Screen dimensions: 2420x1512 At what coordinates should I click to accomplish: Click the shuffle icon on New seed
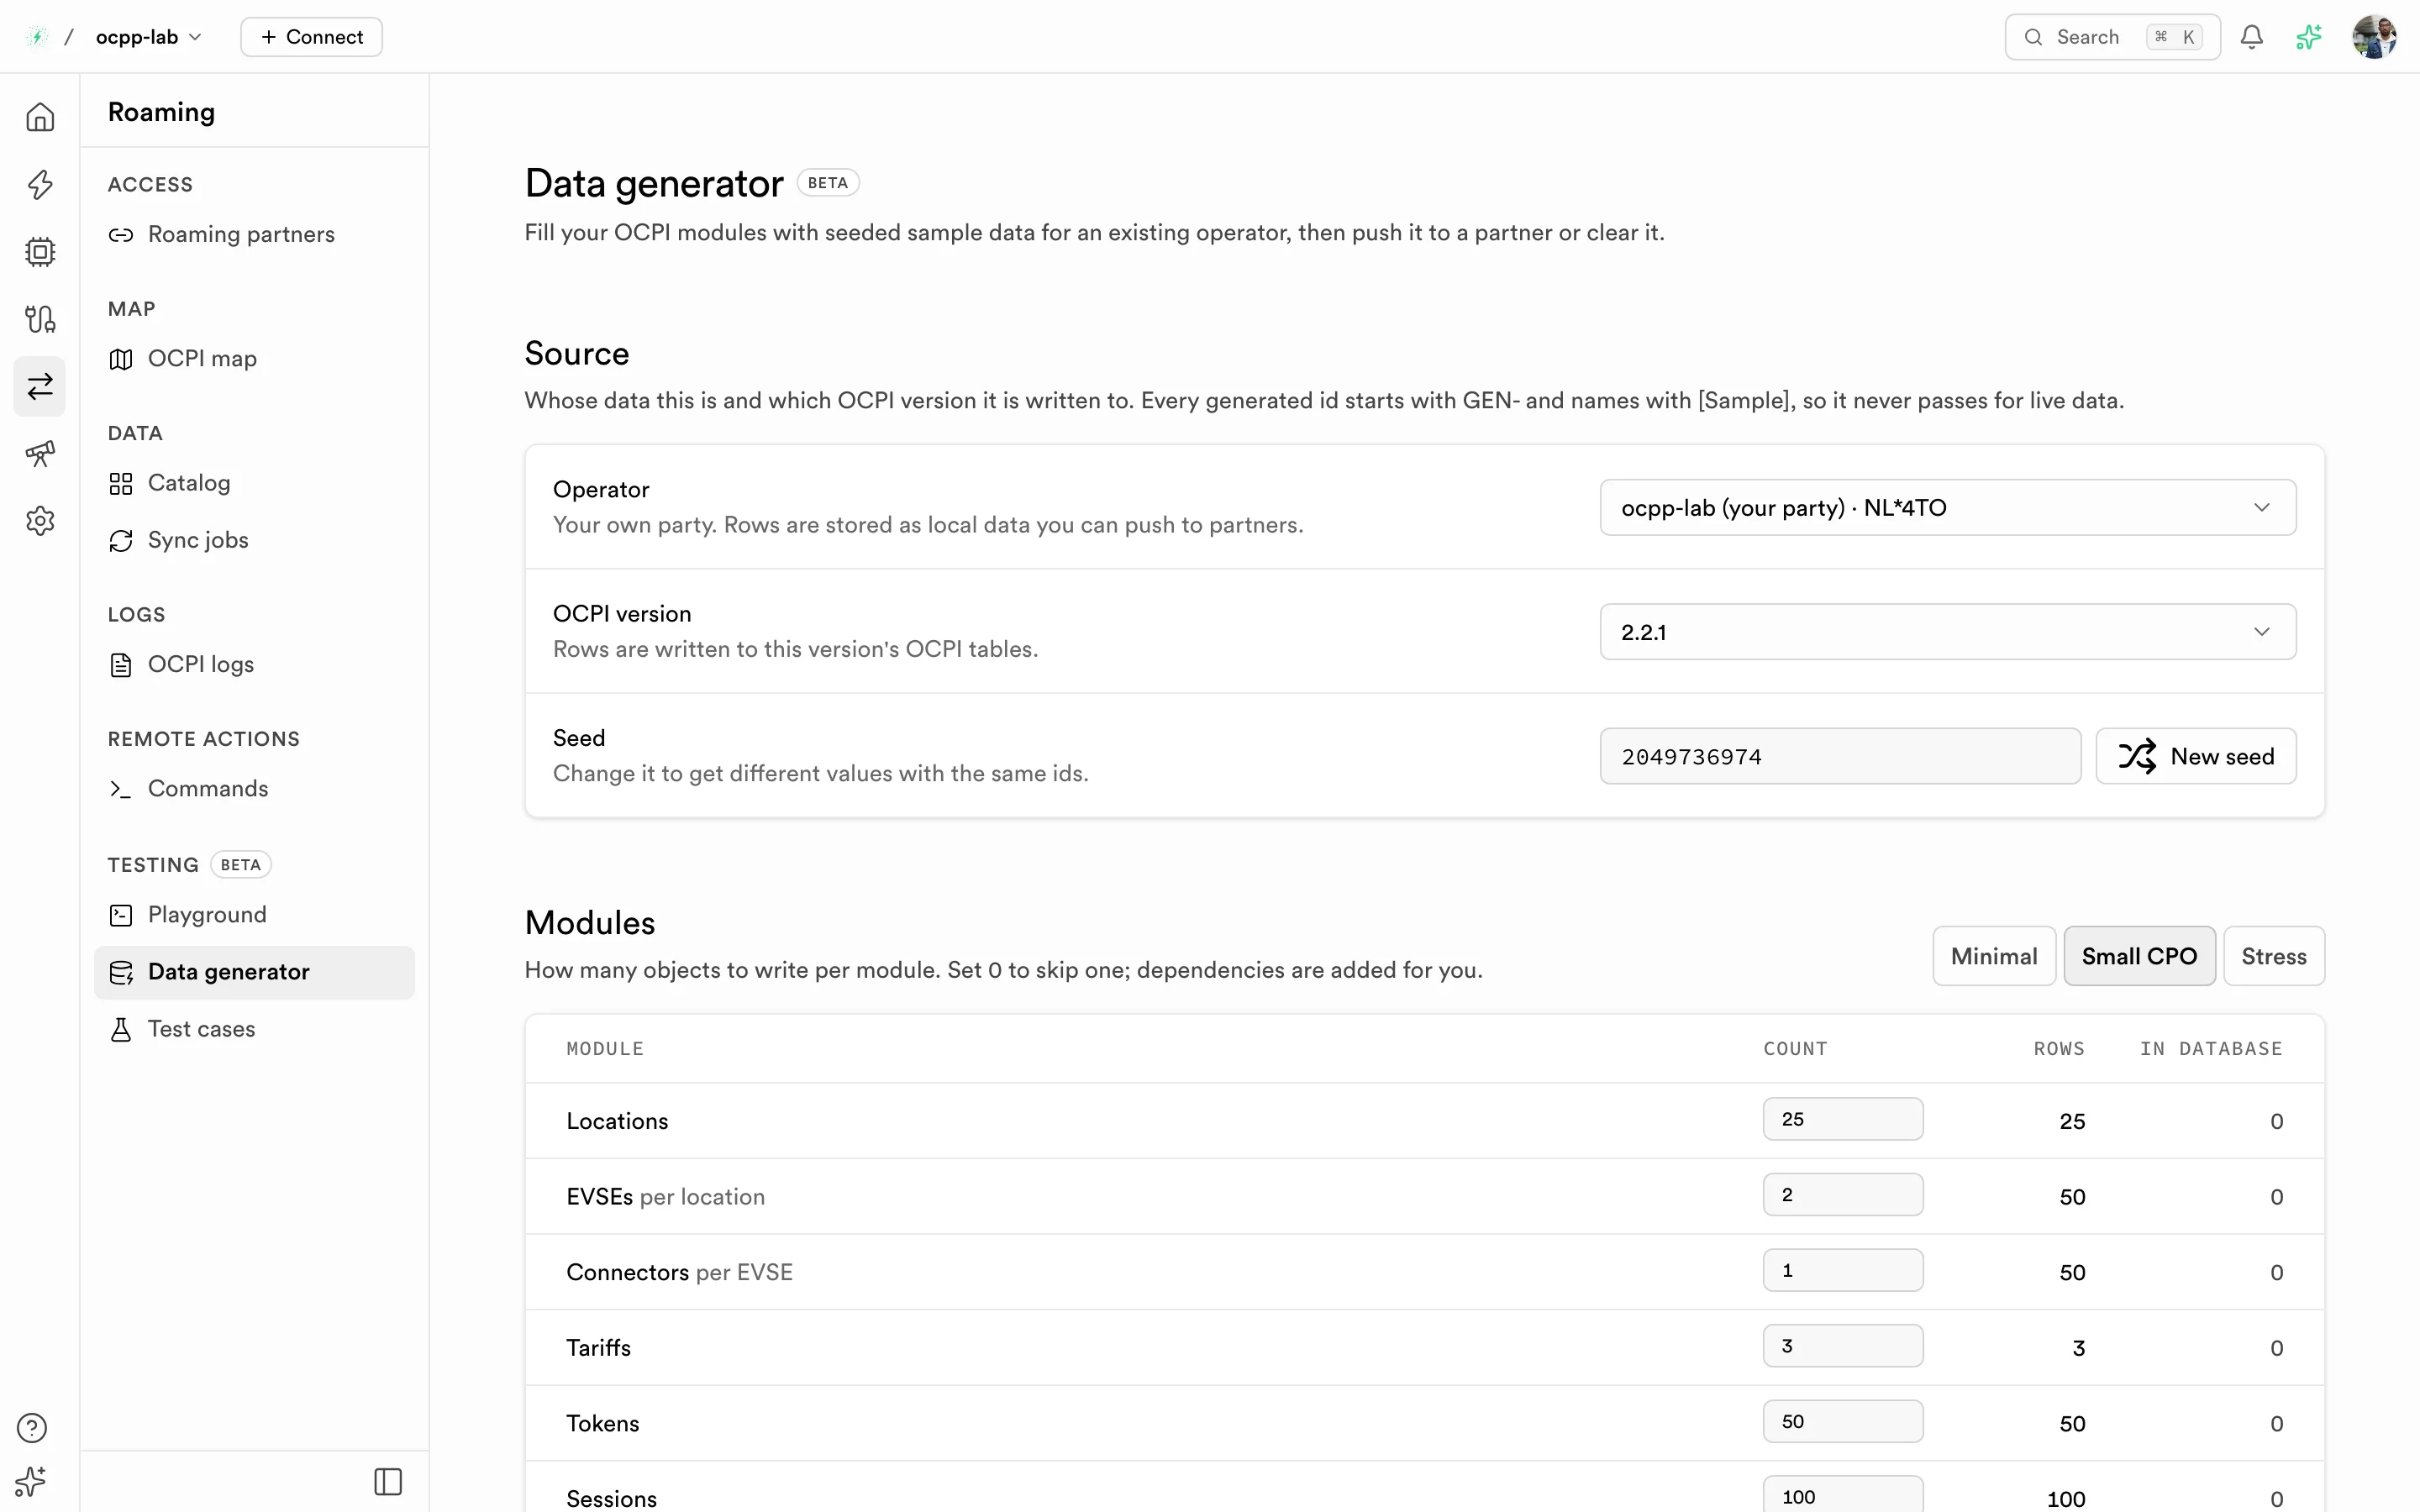[x=2137, y=756]
